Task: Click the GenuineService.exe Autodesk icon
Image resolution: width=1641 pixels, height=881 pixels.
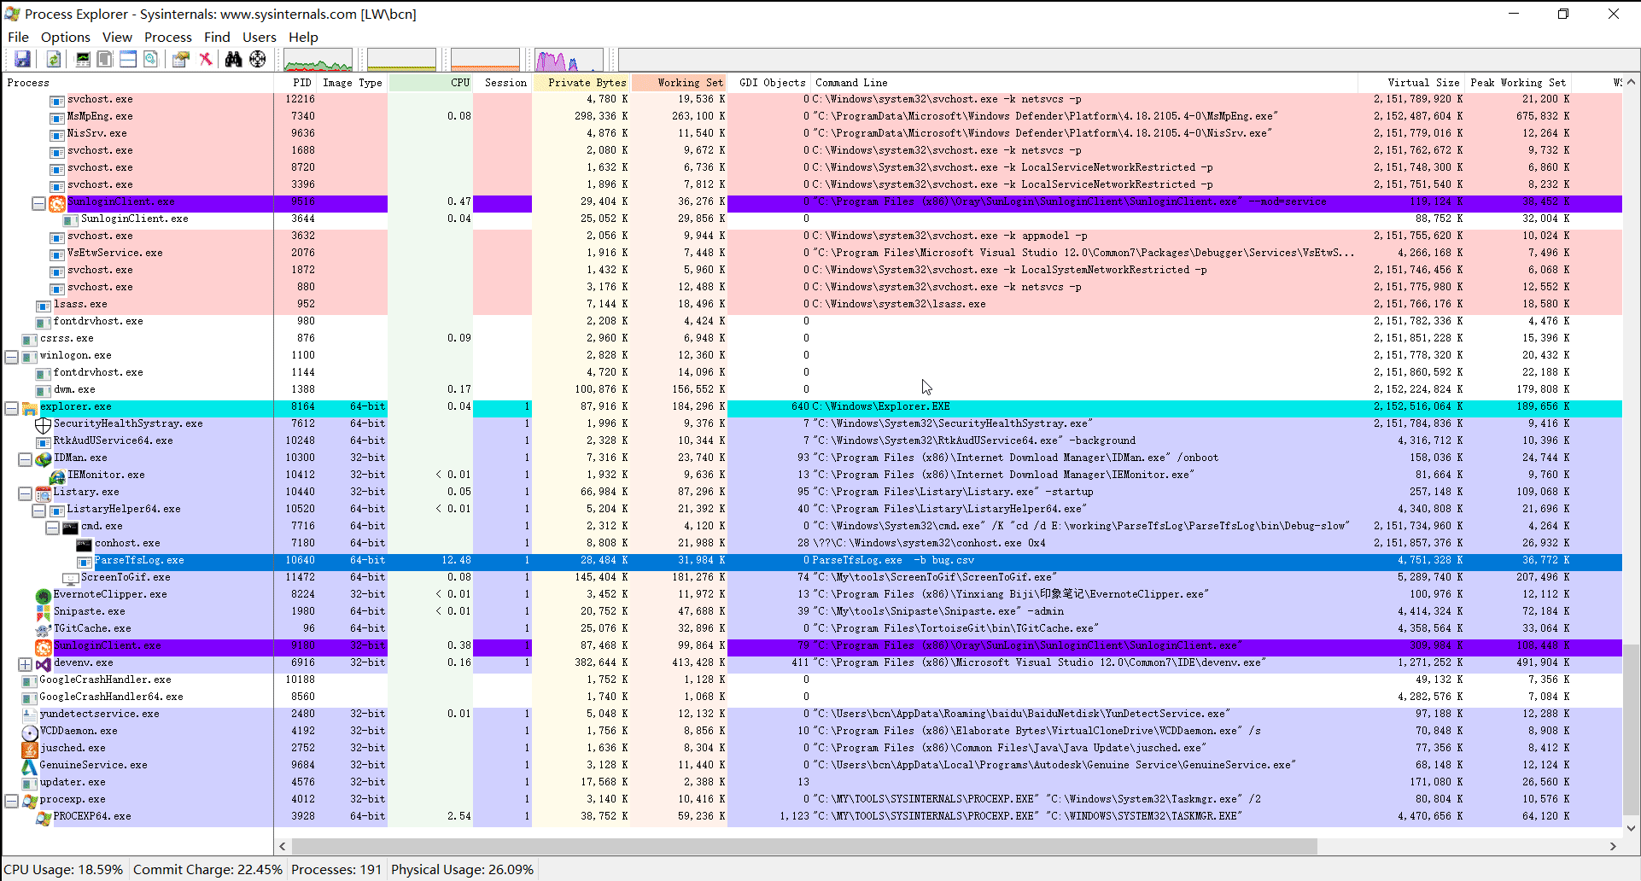Action: [x=30, y=766]
